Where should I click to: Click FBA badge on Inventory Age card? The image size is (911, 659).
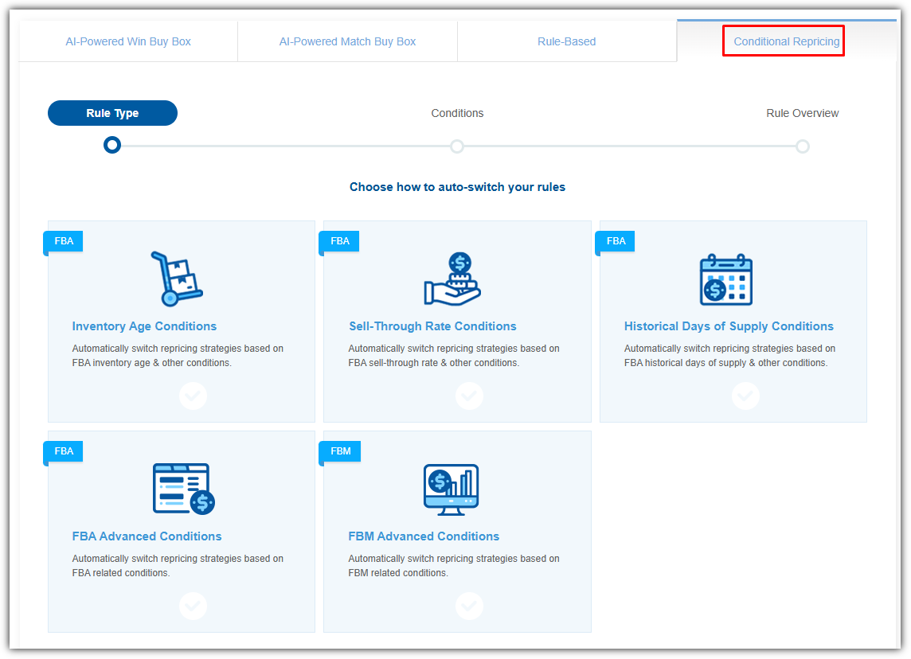point(64,241)
